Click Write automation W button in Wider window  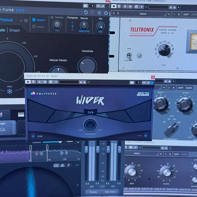click(45, 82)
